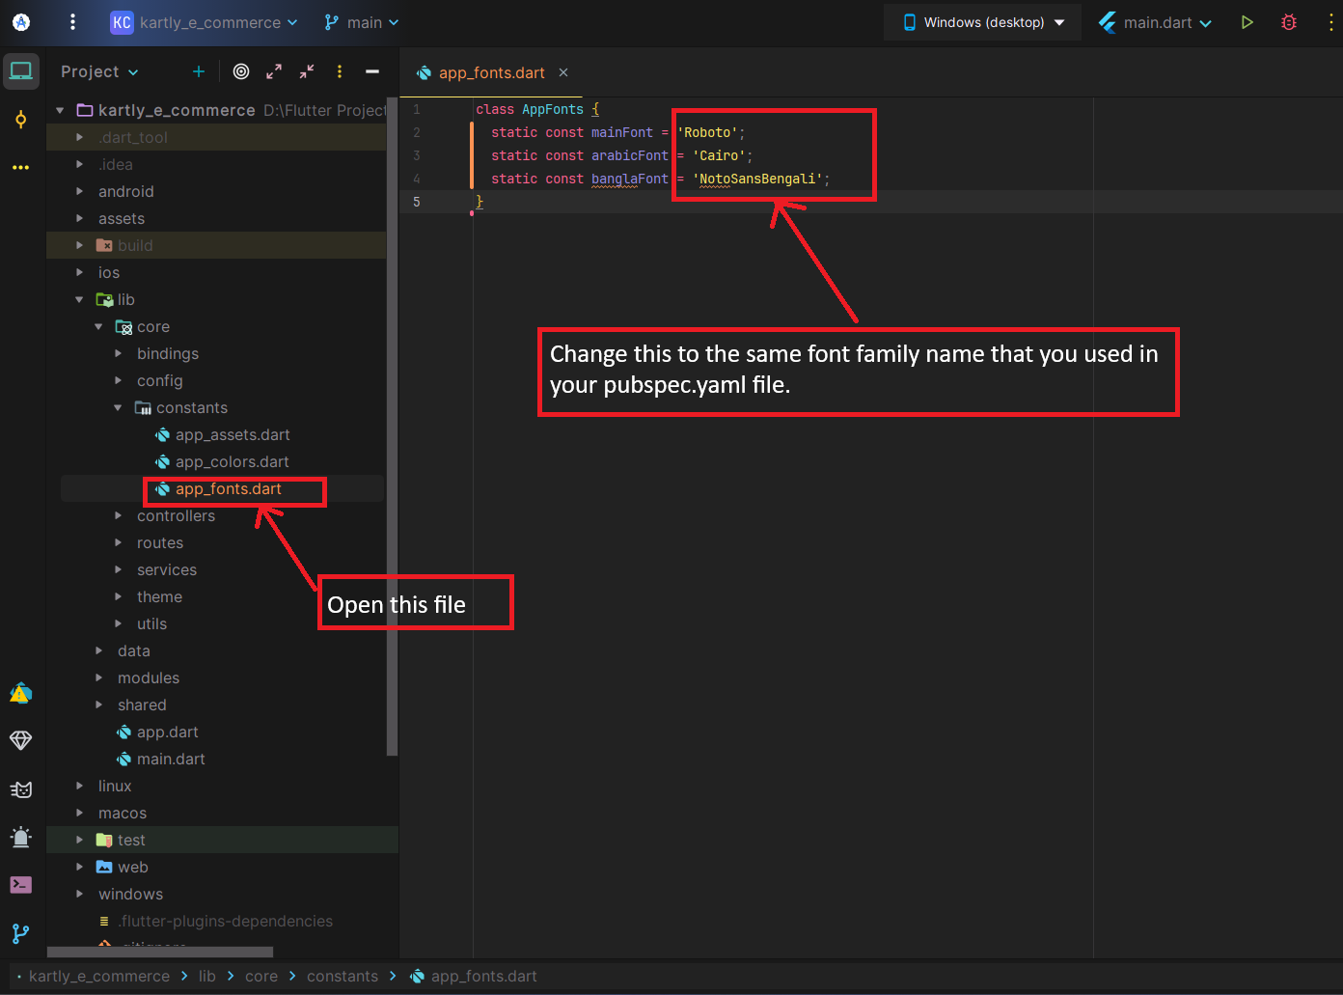
Task: Click the constants breadcrumb in path bar
Action: point(343,977)
